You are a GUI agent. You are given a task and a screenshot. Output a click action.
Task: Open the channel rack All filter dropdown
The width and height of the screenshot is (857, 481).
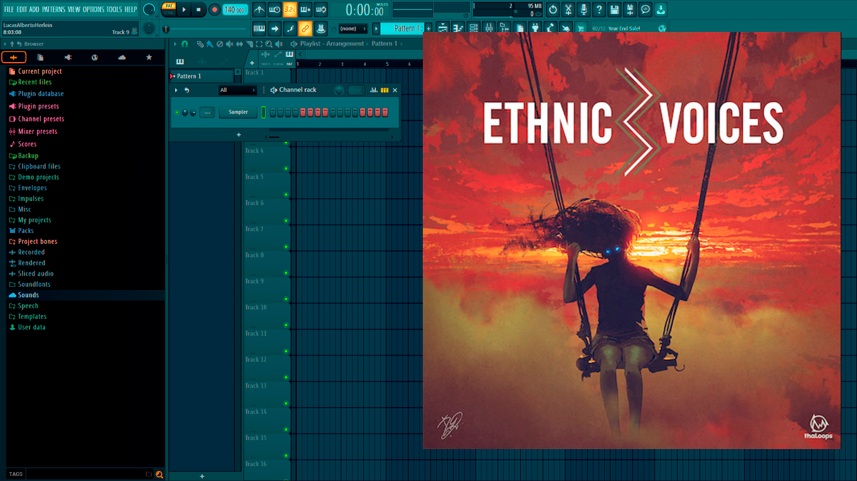tap(238, 90)
